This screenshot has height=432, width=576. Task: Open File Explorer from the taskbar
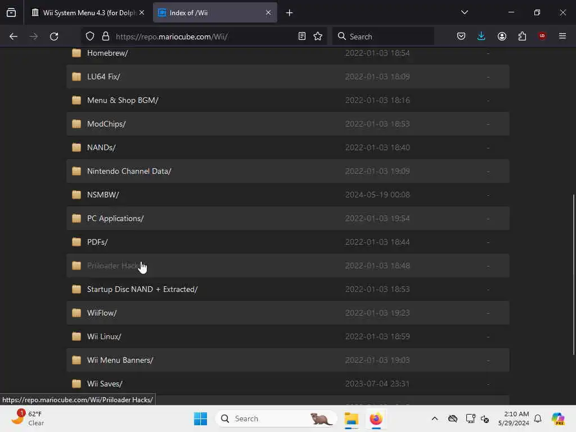[x=351, y=418]
